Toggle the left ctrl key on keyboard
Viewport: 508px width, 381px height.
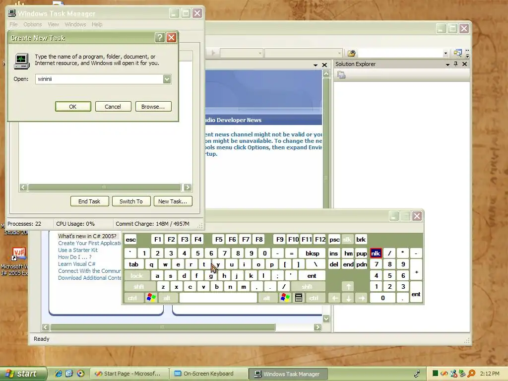(x=132, y=298)
